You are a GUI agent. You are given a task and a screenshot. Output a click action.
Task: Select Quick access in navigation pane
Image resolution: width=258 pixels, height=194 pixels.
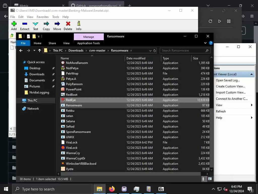pos(36,62)
